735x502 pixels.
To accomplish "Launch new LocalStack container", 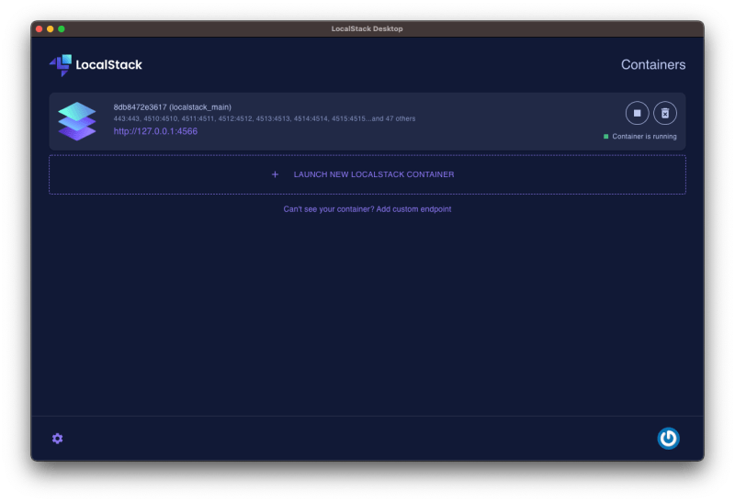I will pos(367,174).
